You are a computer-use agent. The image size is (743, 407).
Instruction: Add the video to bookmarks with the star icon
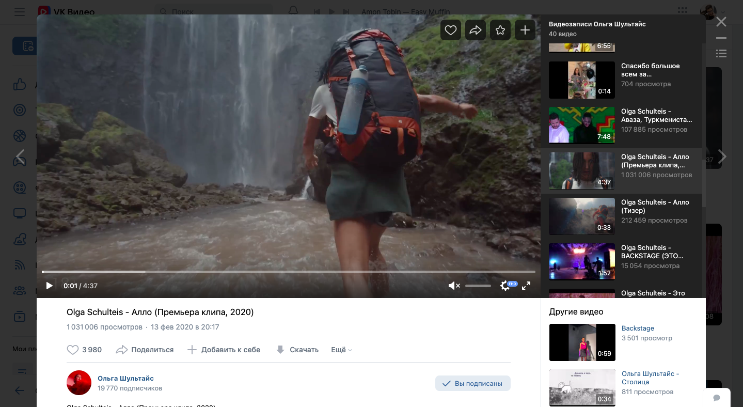coord(500,30)
